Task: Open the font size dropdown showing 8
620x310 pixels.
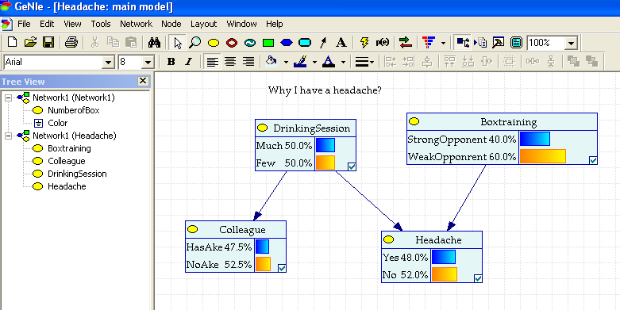Action: pyautogui.click(x=148, y=62)
